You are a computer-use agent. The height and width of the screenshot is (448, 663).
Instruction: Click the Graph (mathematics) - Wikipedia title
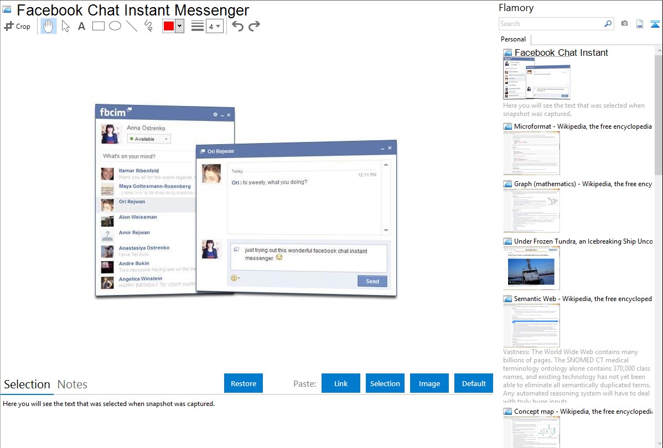click(x=583, y=184)
